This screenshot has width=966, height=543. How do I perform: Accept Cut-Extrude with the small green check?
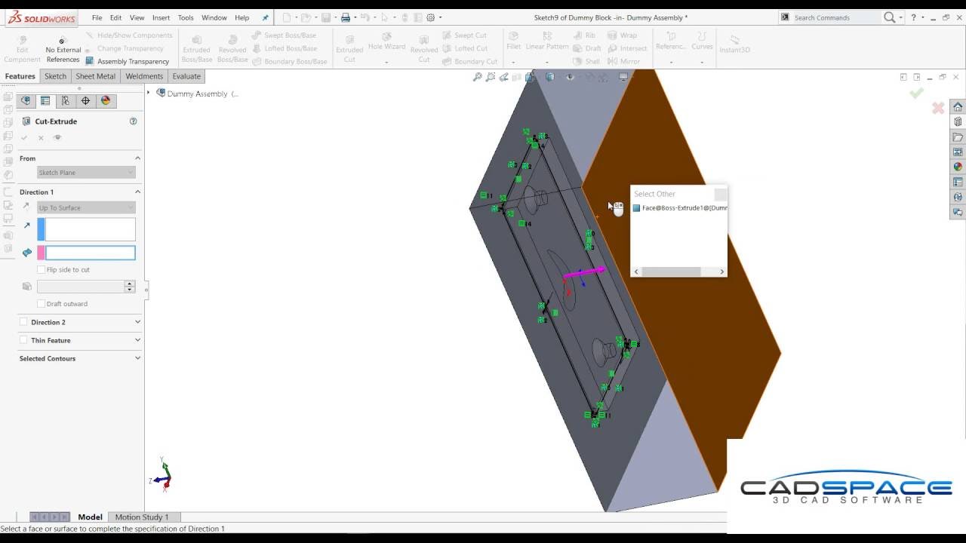point(24,138)
